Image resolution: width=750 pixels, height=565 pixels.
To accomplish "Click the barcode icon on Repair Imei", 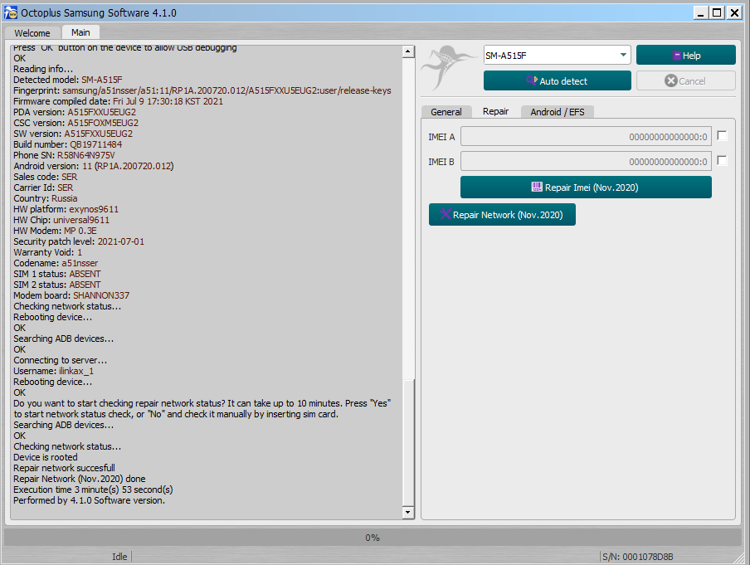I will (x=537, y=187).
